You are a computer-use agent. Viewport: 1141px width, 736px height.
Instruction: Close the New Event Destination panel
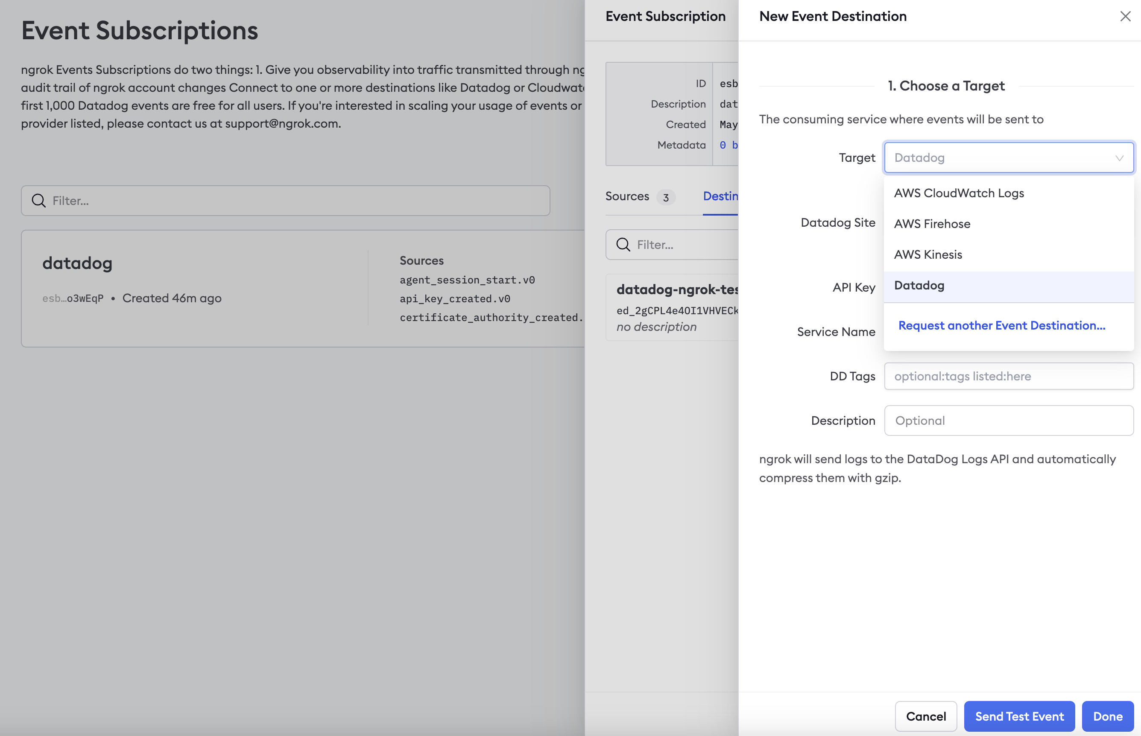point(1125,16)
